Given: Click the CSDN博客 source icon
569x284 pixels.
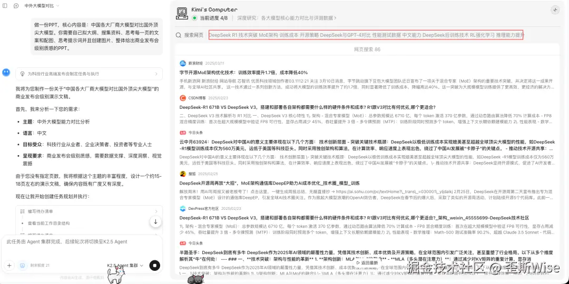Looking at the screenshot, I should [182, 98].
